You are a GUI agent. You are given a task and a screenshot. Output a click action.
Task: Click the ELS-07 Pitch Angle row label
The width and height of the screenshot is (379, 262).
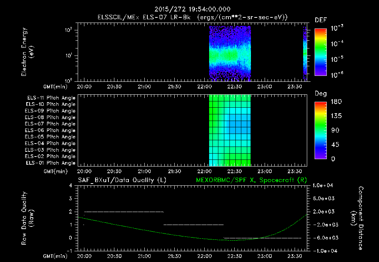click(x=50, y=124)
